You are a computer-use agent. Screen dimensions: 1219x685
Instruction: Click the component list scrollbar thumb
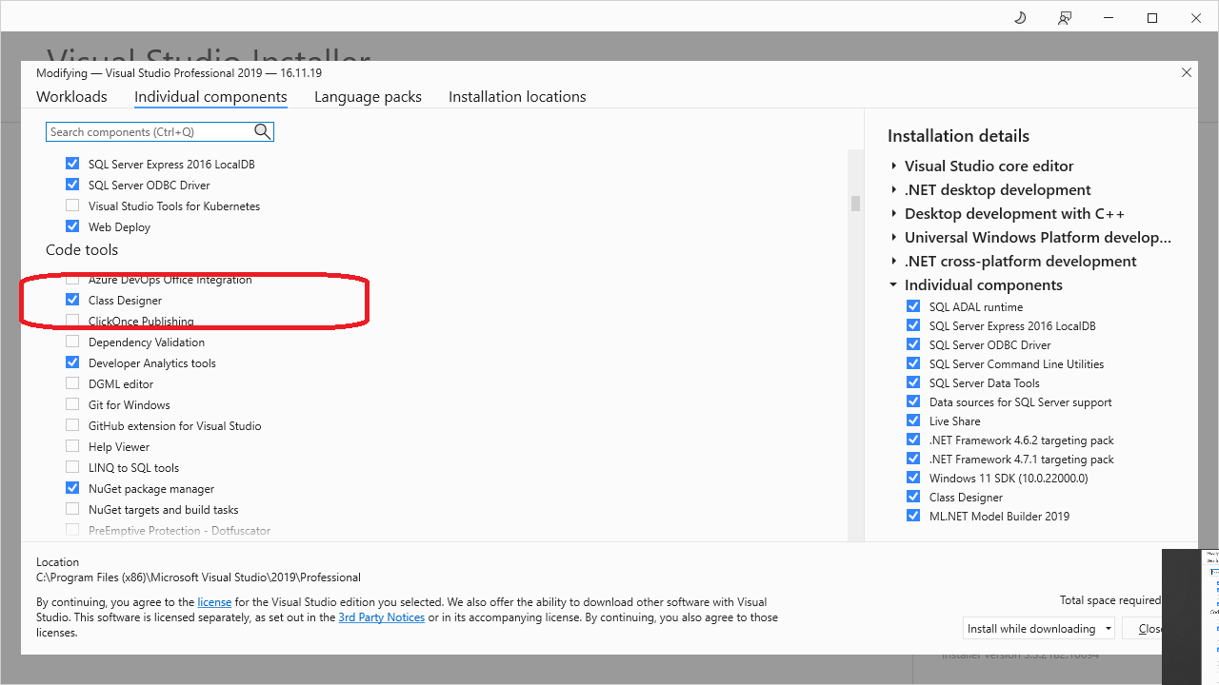tap(855, 203)
